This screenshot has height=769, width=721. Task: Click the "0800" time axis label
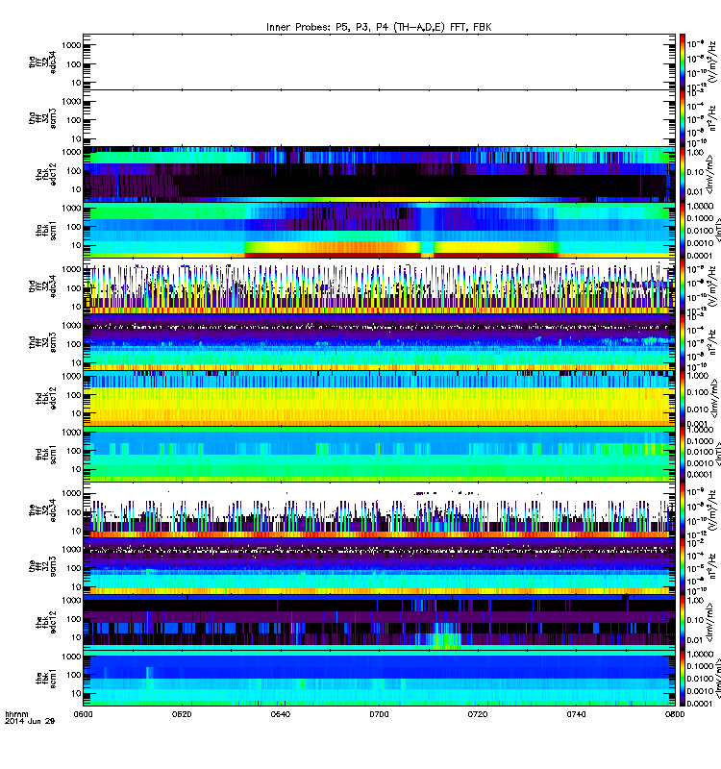point(675,714)
